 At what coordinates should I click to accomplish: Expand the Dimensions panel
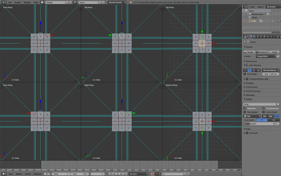(251, 61)
